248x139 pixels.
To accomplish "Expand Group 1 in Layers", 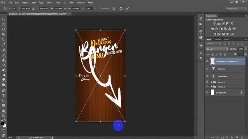I will [x=212, y=86].
